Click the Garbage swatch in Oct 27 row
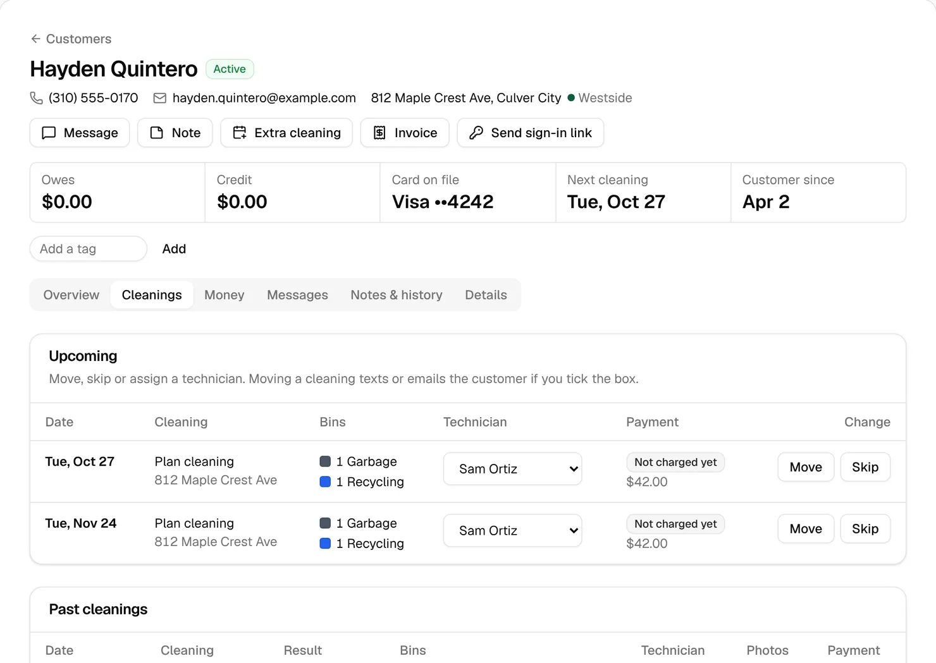The width and height of the screenshot is (936, 663). point(325,461)
